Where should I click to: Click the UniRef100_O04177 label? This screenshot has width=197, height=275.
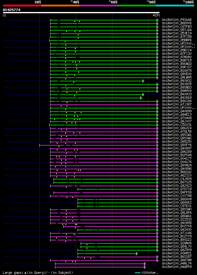point(177,158)
